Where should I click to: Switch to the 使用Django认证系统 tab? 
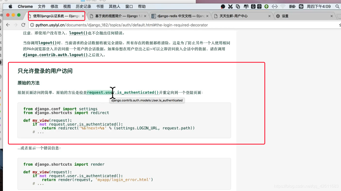(54, 16)
